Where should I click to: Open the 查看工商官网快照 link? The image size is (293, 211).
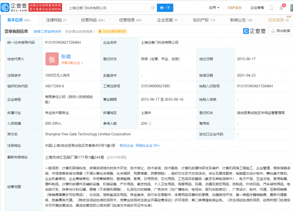[x=47, y=32]
